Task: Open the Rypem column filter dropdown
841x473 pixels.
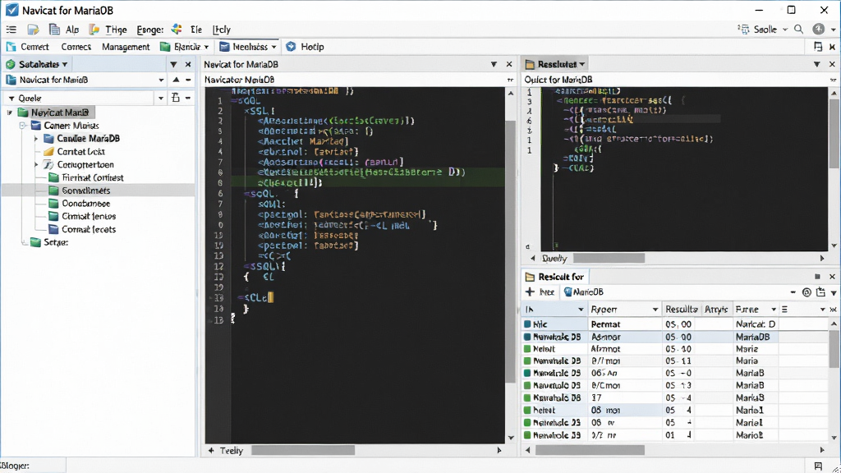Action: click(x=655, y=310)
